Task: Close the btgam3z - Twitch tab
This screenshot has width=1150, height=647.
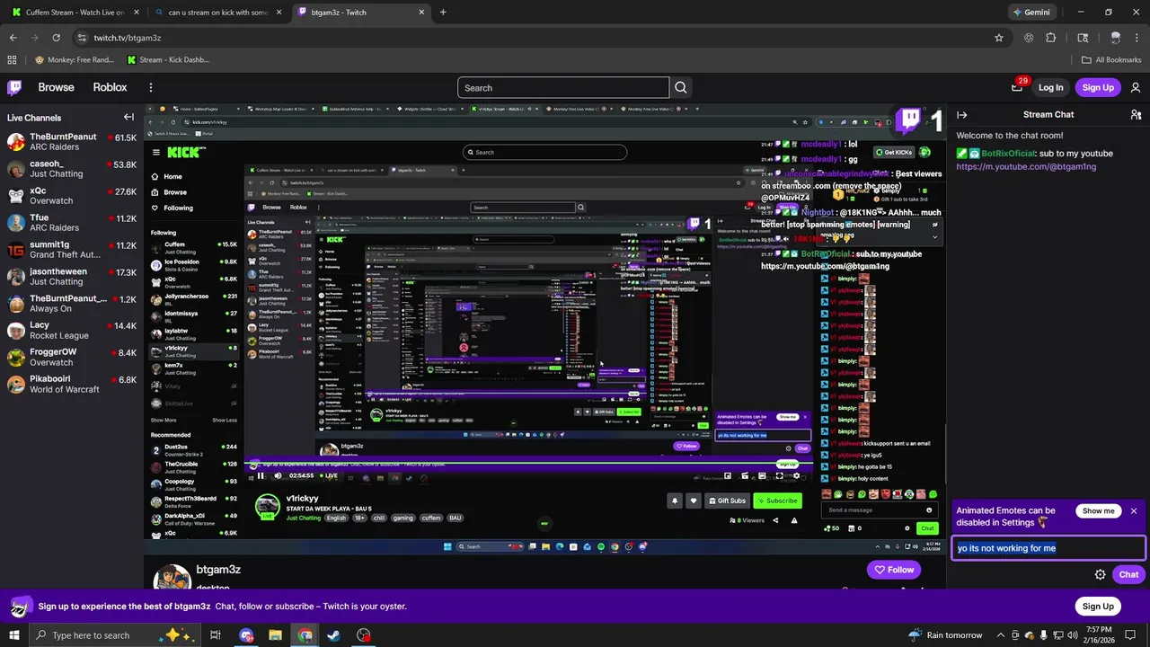Action: (420, 13)
